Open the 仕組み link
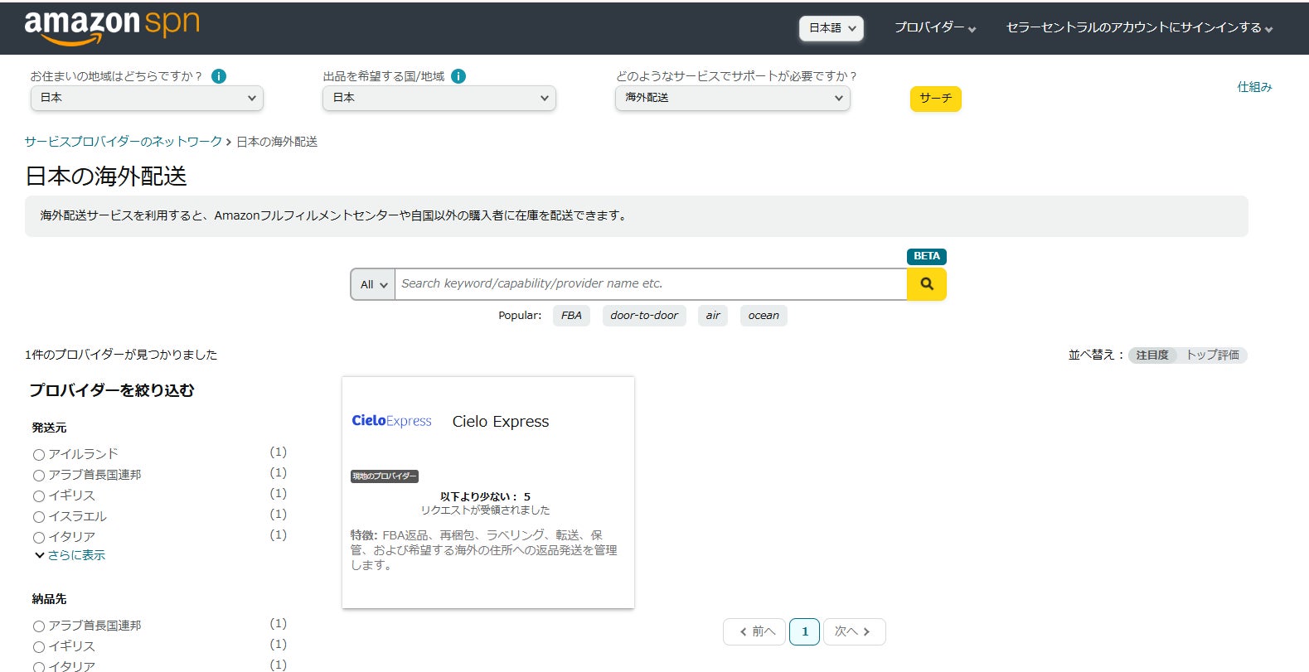This screenshot has height=672, width=1309. [1254, 87]
